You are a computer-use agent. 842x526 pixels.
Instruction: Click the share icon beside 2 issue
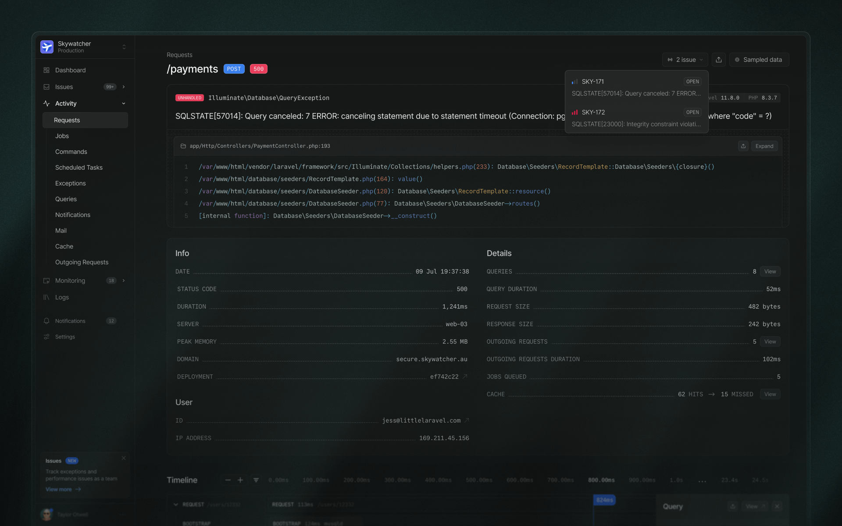718,60
